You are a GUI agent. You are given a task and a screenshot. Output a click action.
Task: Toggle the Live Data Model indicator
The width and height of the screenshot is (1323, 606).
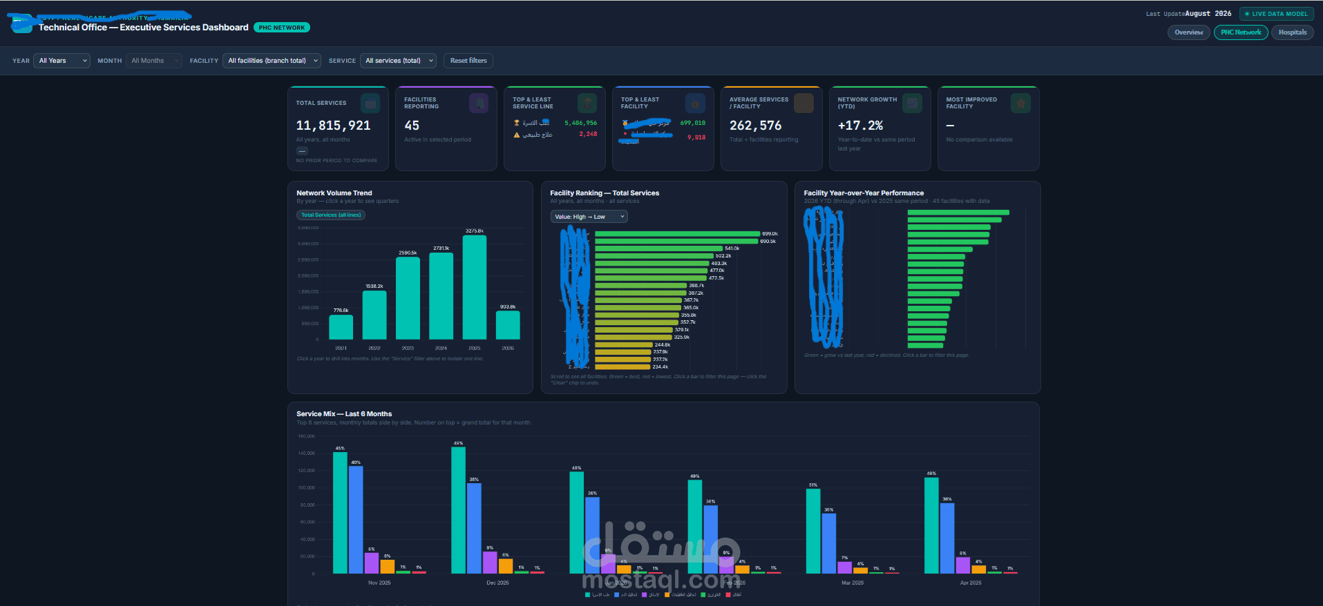click(1276, 14)
